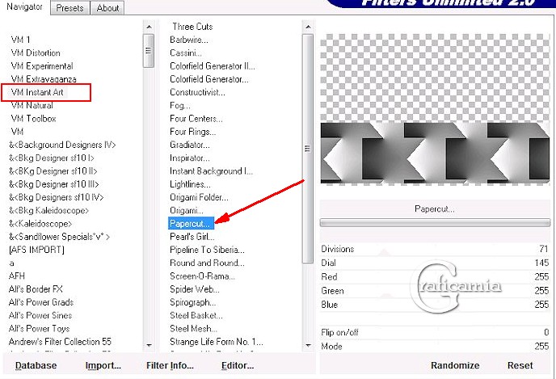Viewport: 556px width, 379px height.
Task: Click the Database button
Action: (36, 365)
